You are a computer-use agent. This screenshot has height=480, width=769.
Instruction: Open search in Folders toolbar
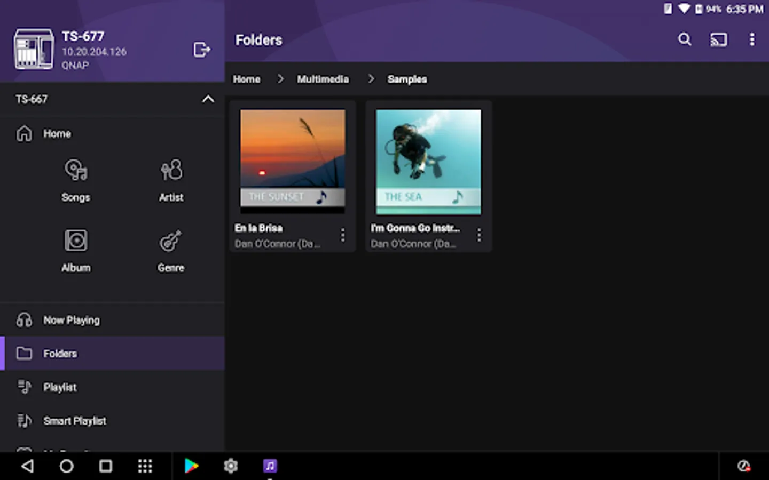coord(685,39)
